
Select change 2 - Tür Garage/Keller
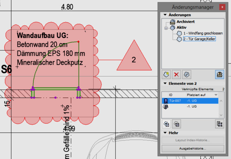point(199,39)
